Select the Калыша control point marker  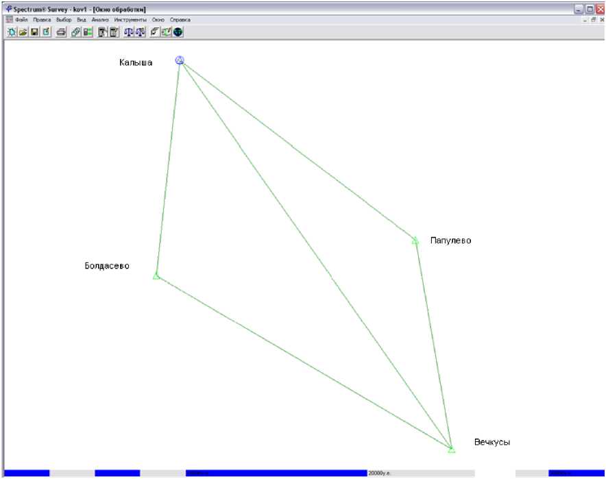(x=180, y=60)
